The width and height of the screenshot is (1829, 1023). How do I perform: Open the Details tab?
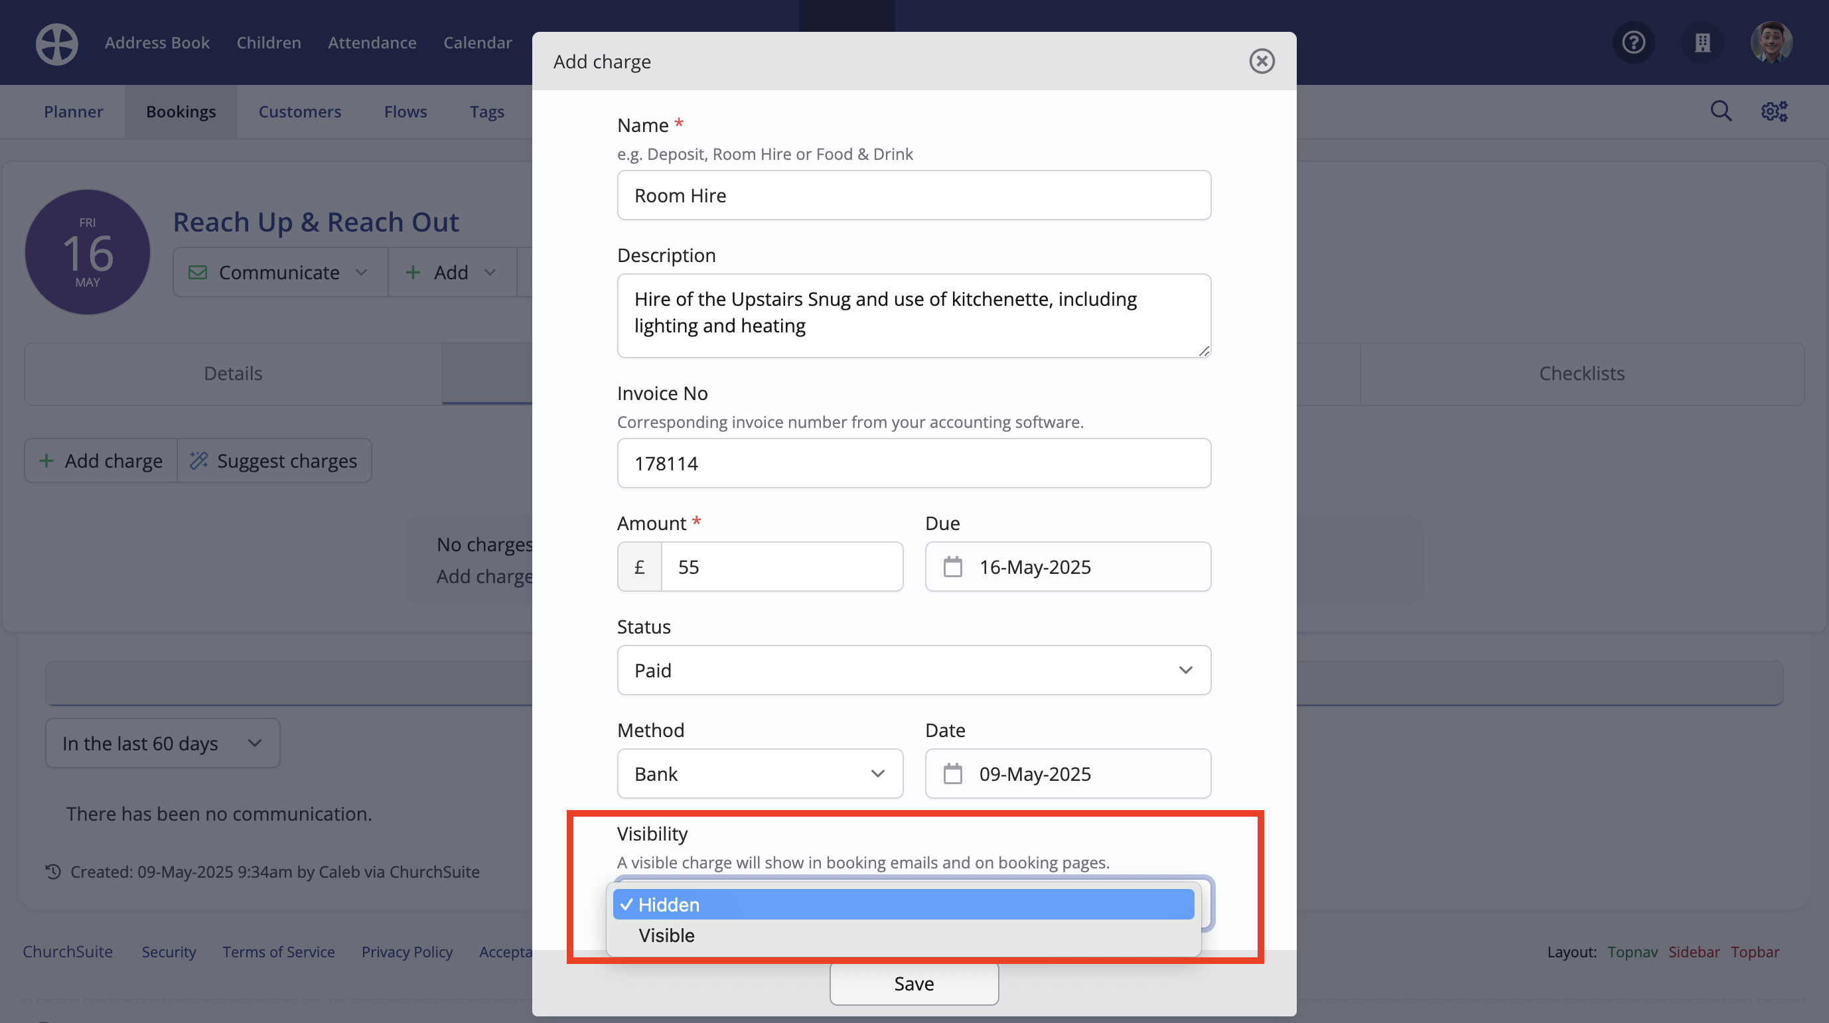point(233,374)
